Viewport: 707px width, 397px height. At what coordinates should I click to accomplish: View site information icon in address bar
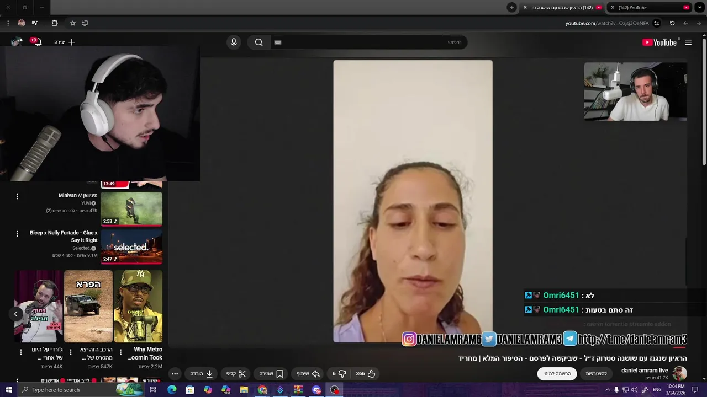pos(656,23)
